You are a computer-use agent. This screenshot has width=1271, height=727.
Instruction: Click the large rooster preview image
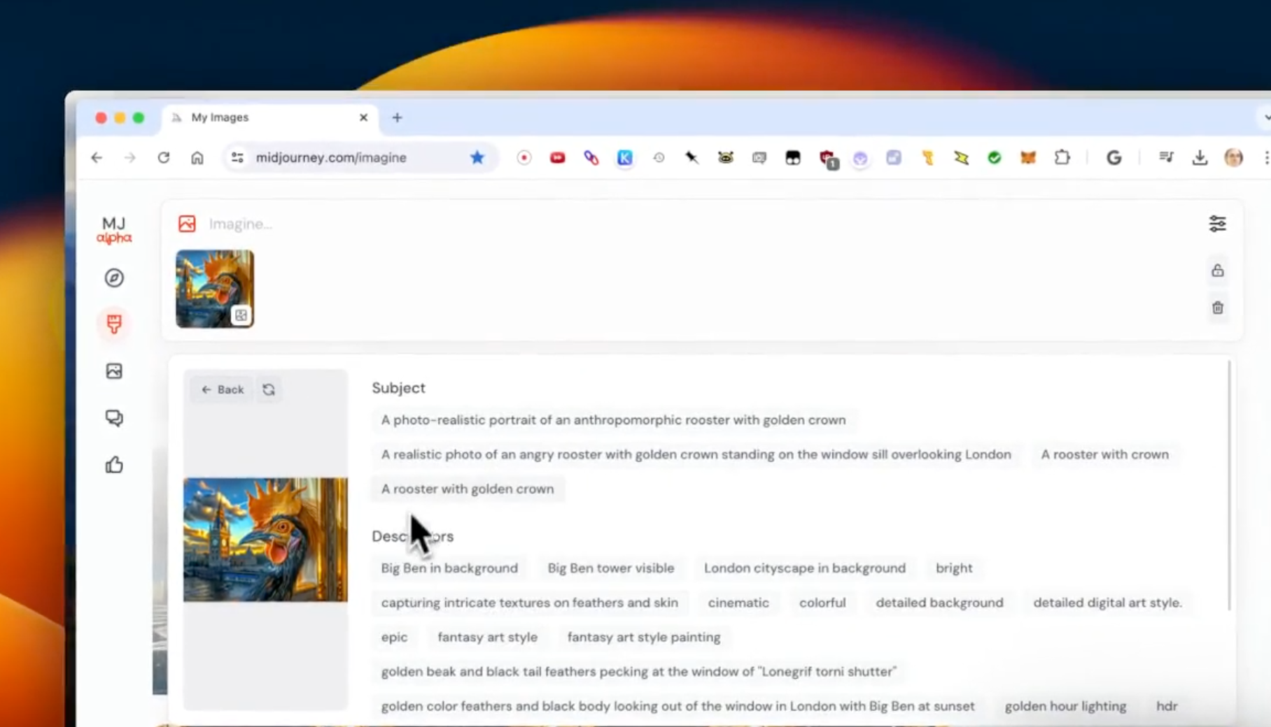click(265, 540)
